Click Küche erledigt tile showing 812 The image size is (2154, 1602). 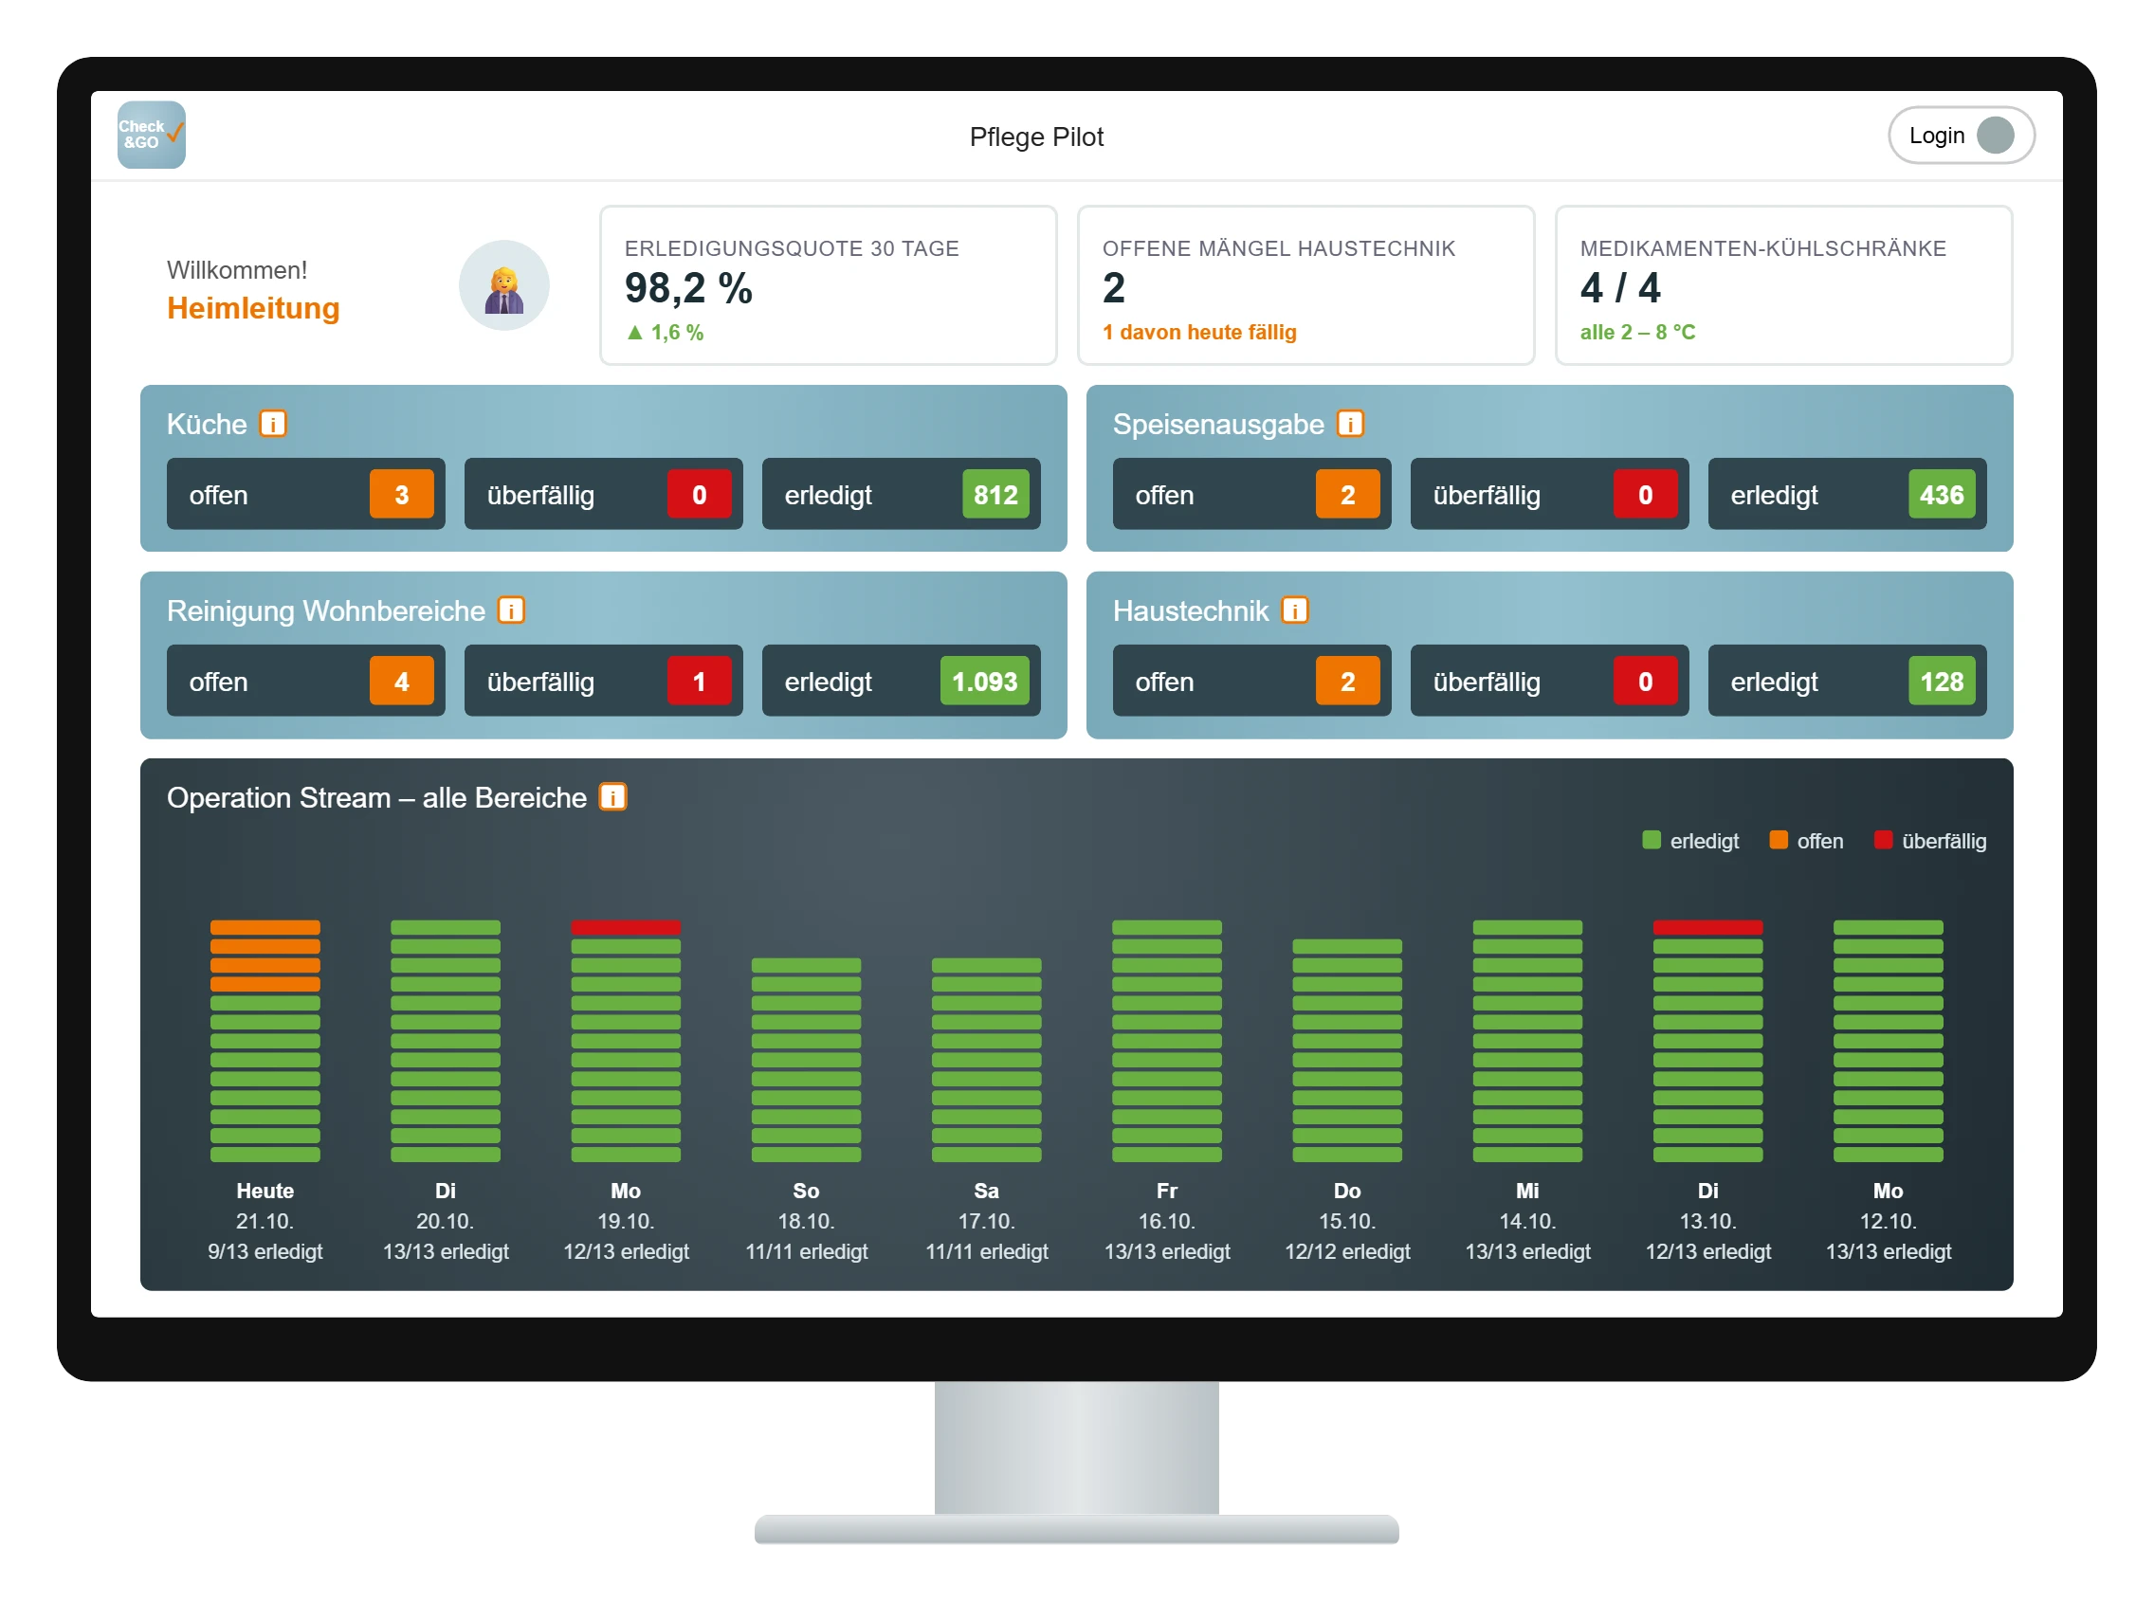[901, 495]
